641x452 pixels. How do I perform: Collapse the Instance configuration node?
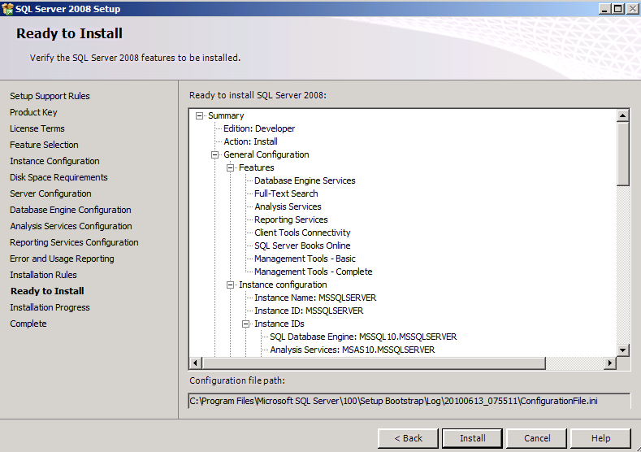(x=231, y=285)
